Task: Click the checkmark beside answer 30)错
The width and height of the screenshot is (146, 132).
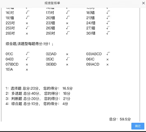Action: click(x=108, y=33)
